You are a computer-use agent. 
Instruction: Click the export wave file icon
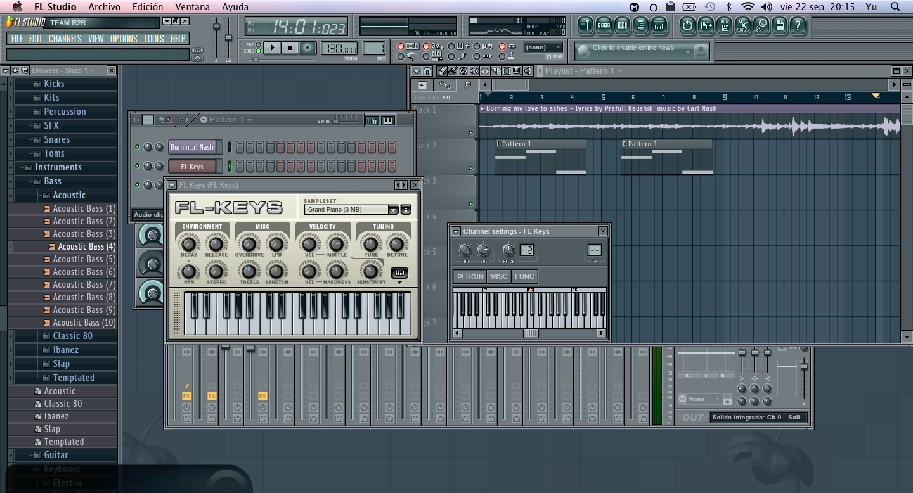(724, 25)
